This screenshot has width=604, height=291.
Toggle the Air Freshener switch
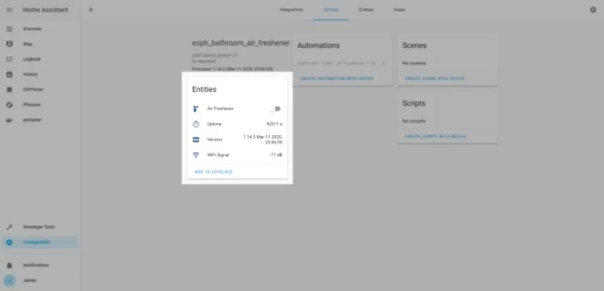pyautogui.click(x=275, y=109)
